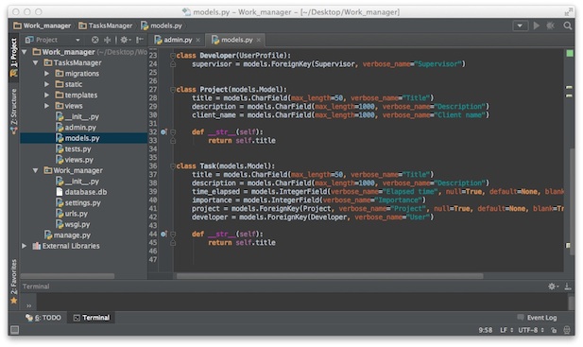This screenshot has height=347, width=583.
Task: Open the 2: Favorites side tab
Action: [x=14, y=282]
